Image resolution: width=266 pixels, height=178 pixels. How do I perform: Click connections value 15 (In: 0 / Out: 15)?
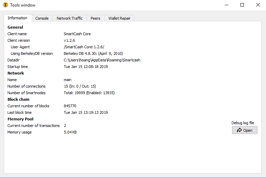80,86
